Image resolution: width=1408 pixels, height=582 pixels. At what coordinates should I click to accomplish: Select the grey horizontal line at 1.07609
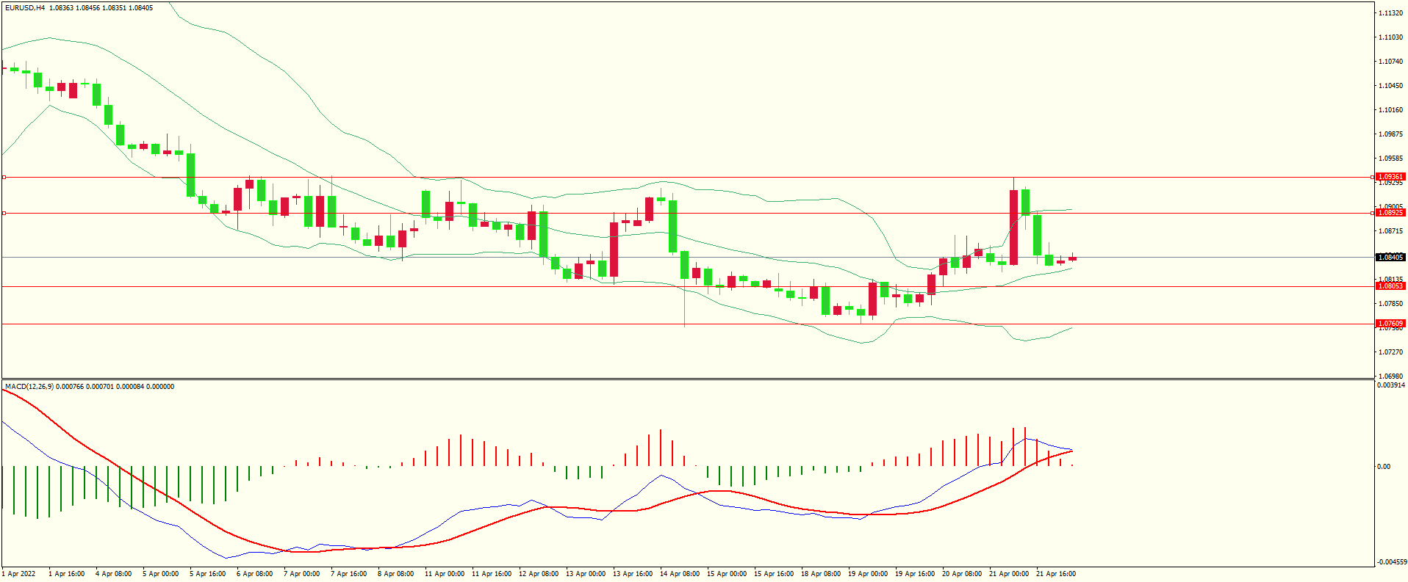[688, 324]
